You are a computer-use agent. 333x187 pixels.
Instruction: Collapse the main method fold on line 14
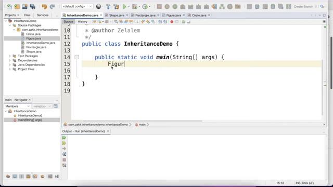77,57
